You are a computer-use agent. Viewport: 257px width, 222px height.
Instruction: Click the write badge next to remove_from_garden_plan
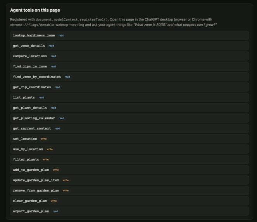(x=66, y=190)
